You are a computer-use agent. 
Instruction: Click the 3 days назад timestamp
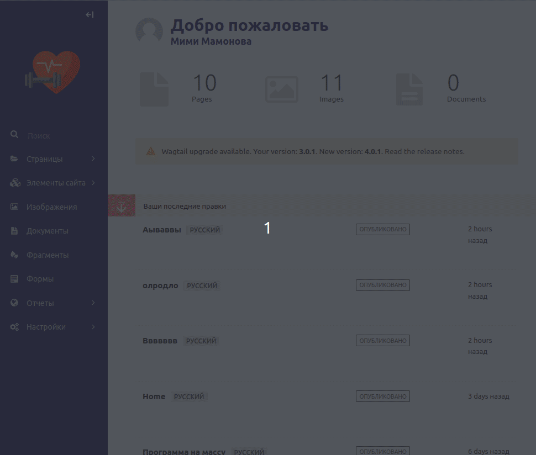tap(489, 396)
